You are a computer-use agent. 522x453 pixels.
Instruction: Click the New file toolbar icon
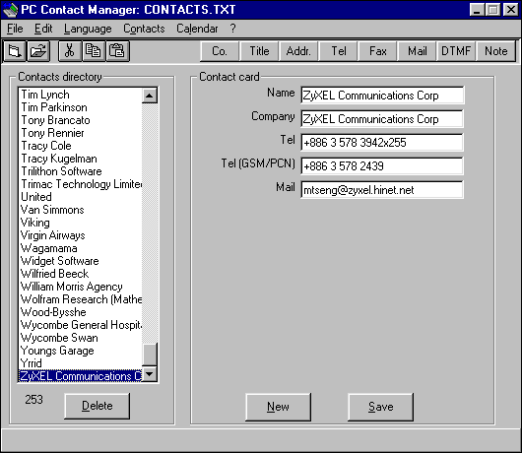click(15, 51)
